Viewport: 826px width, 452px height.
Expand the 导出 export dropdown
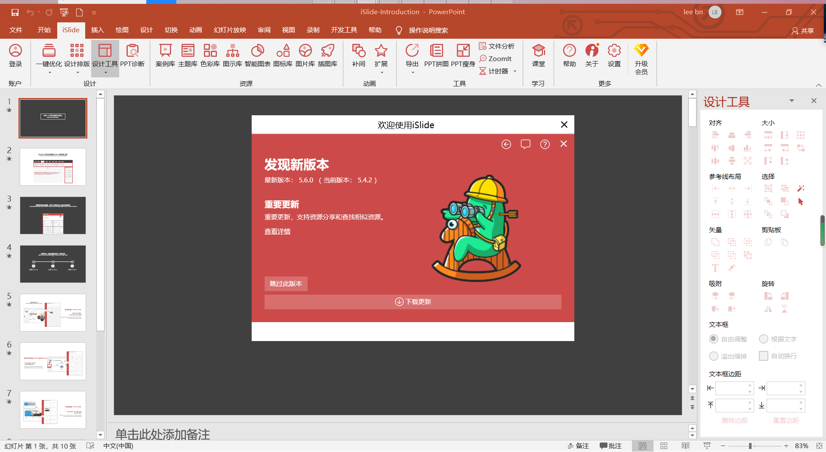(x=413, y=73)
